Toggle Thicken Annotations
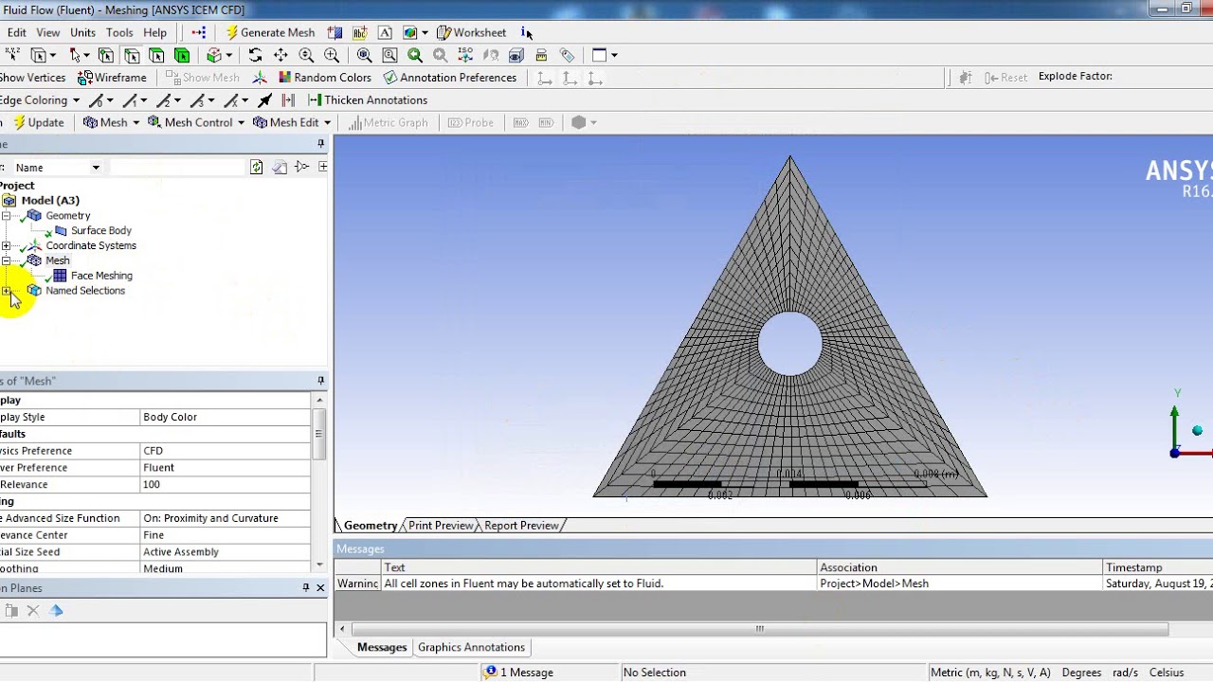 367,99
